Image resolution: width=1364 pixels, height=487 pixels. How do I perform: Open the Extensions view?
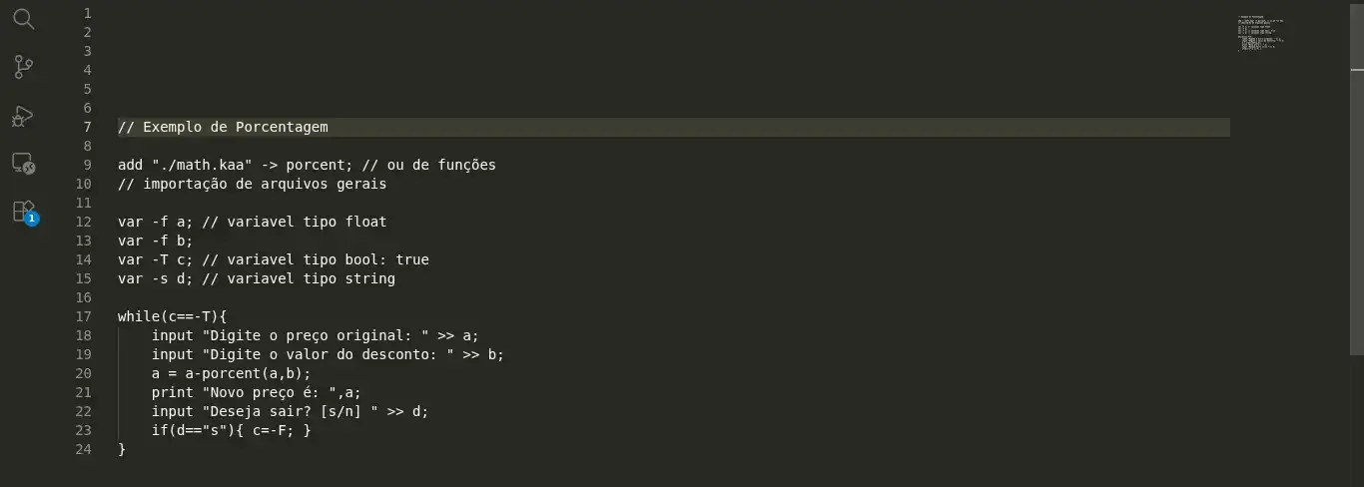click(23, 212)
